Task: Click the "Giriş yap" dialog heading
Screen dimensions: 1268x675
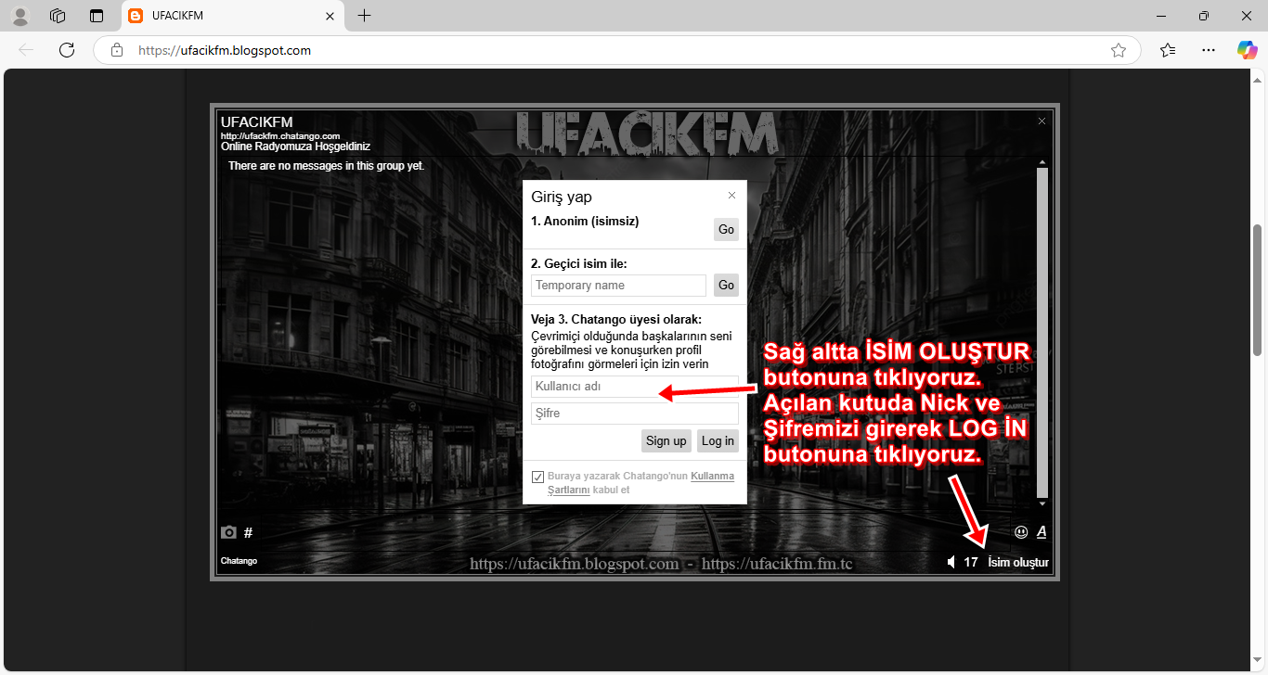Action: coord(562,197)
